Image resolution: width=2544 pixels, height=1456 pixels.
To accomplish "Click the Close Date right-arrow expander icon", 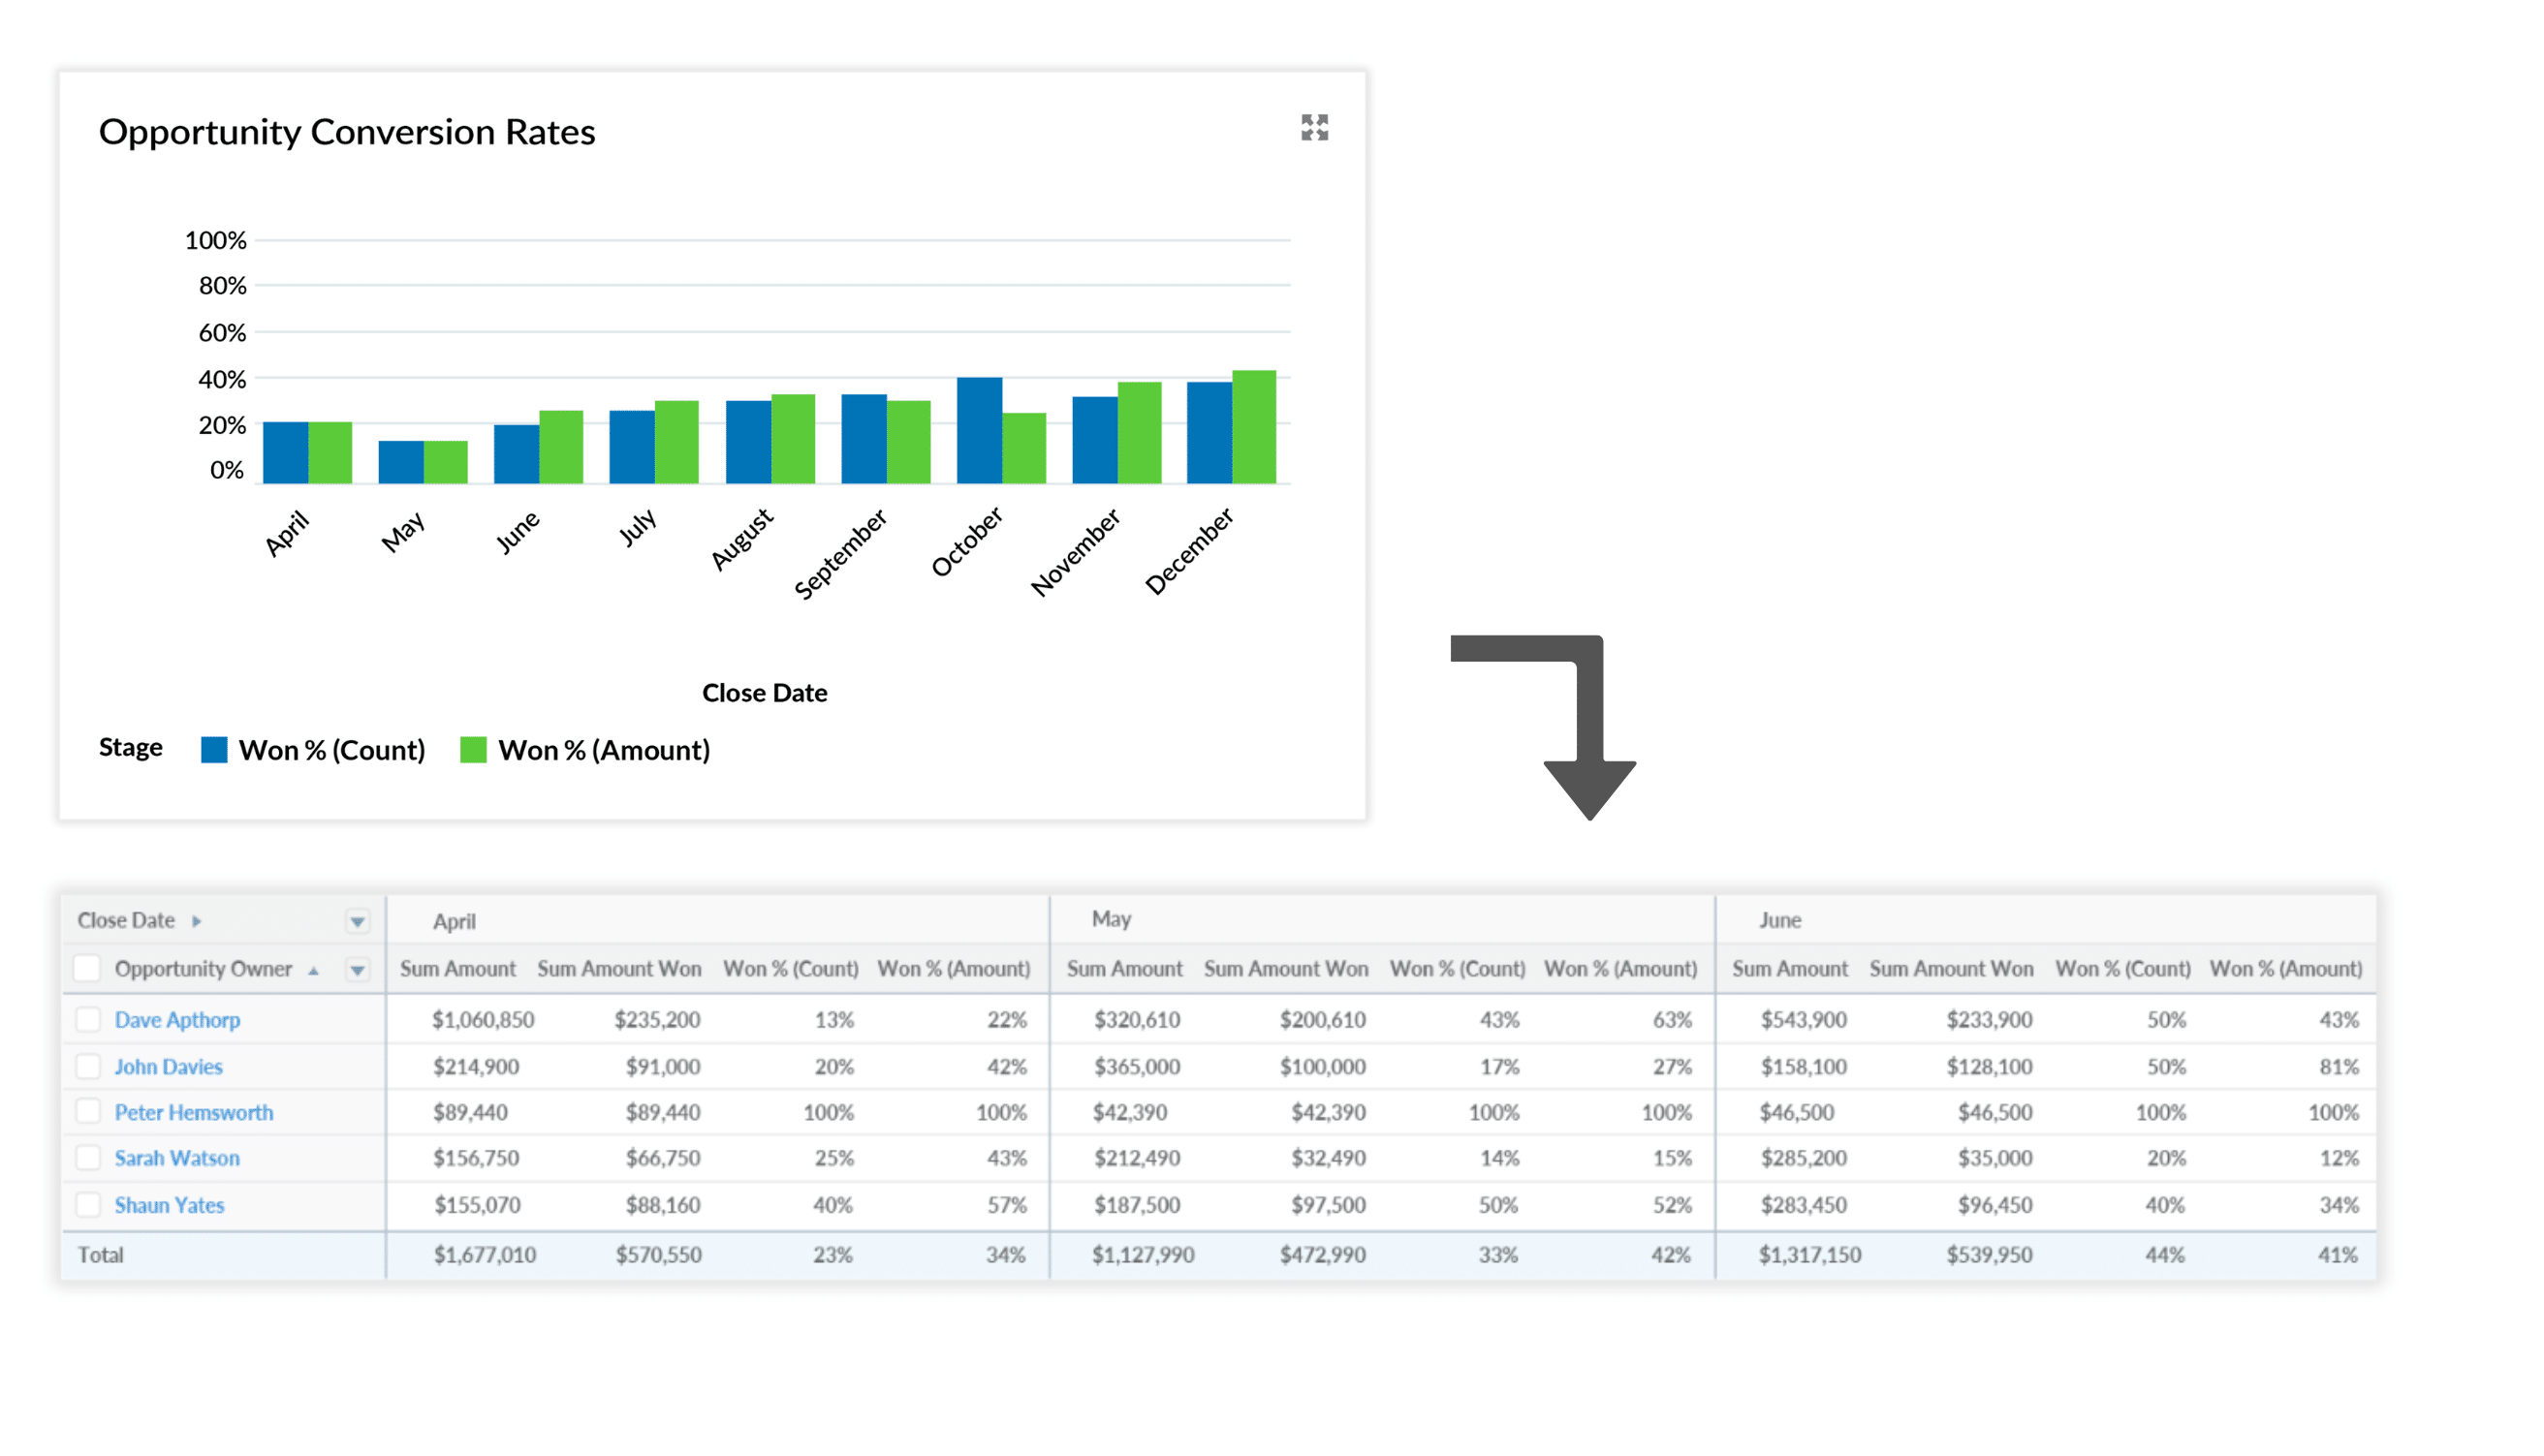I will click(197, 921).
